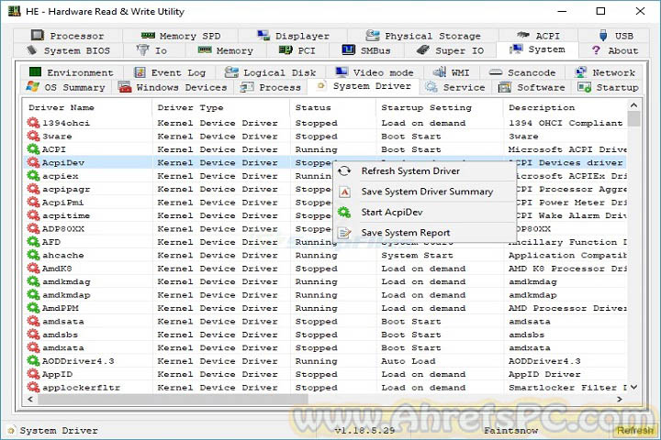Image resolution: width=661 pixels, height=440 pixels.
Task: Sort by Description column header
Action: coord(566,107)
